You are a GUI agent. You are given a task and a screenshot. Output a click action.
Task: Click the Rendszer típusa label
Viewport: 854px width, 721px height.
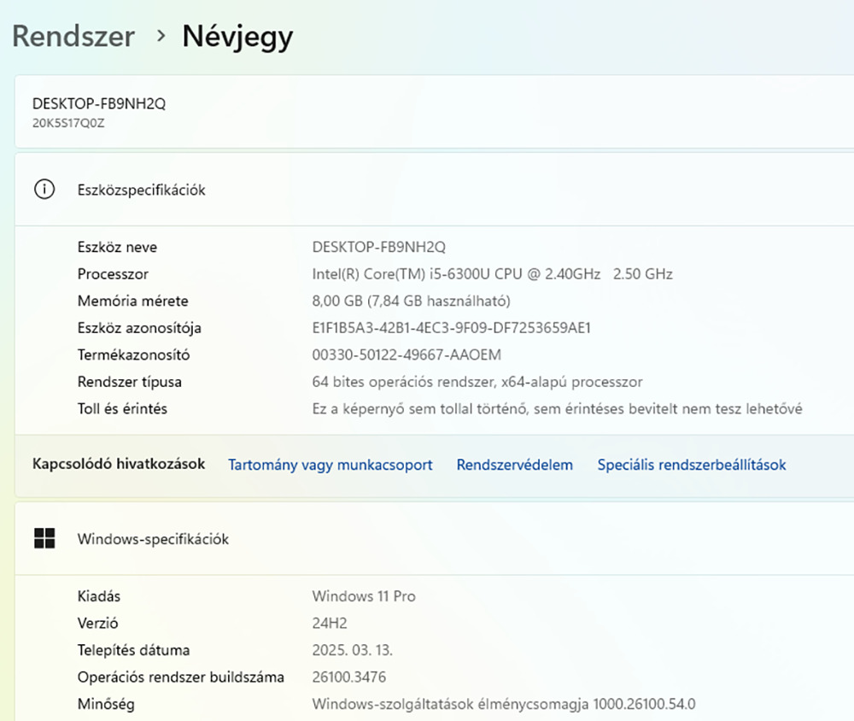(x=130, y=382)
